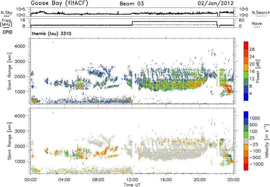
Task: Click the '500' label on Velocity color bar
Action: tap(253, 125)
